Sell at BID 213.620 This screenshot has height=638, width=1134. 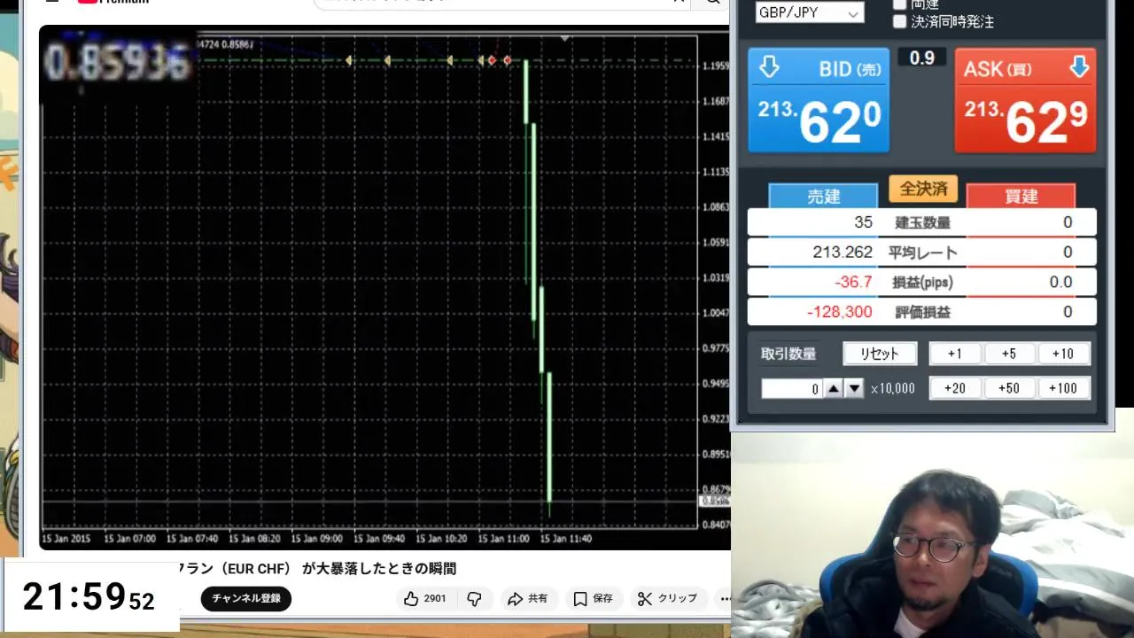[819, 100]
